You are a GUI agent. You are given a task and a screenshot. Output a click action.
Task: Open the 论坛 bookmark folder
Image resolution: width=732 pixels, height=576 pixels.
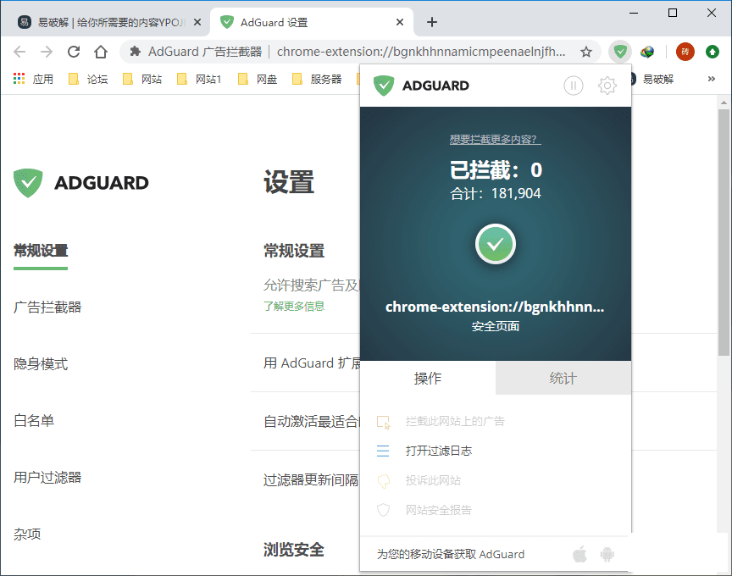coord(88,79)
